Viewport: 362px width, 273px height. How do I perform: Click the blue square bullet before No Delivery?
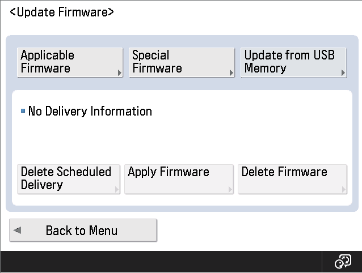coord(23,111)
